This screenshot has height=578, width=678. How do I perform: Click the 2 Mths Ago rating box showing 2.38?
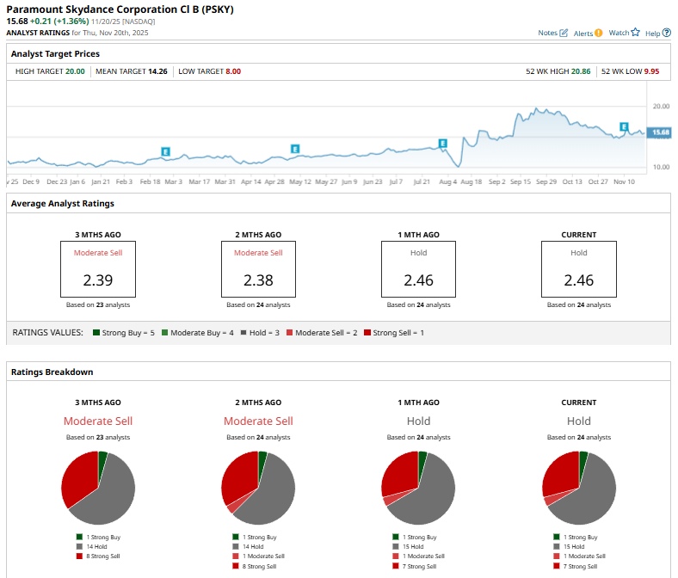tap(258, 268)
